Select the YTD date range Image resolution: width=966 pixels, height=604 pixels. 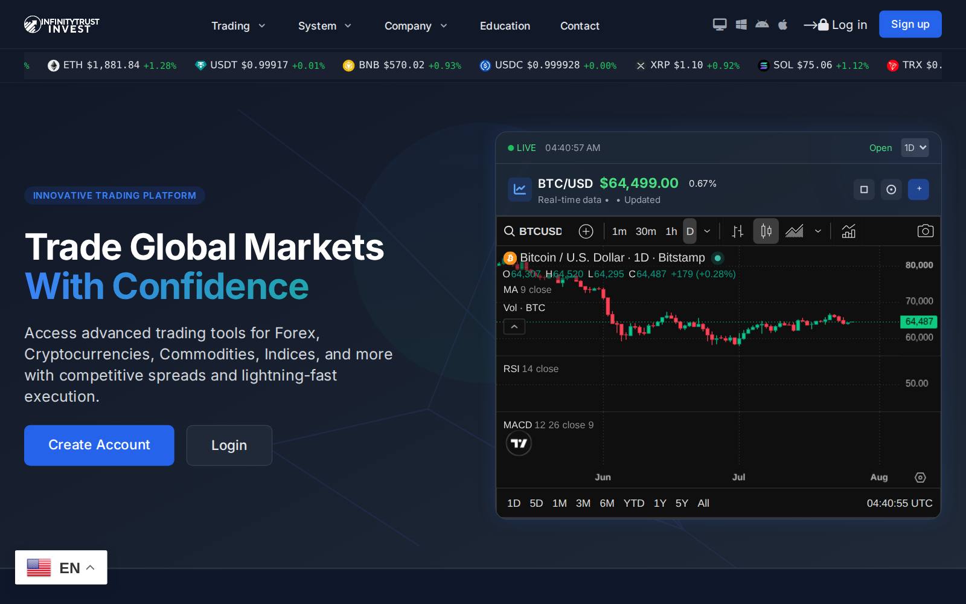634,503
